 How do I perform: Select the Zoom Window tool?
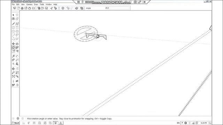17,73
